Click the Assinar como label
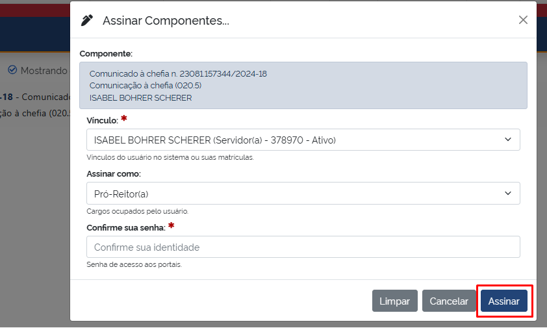 (114, 174)
